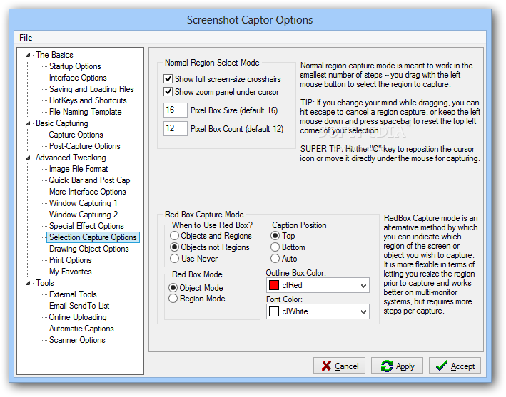This screenshot has height=397, width=506.
Task: Open Capture Options page
Action: pyautogui.click(x=76, y=135)
